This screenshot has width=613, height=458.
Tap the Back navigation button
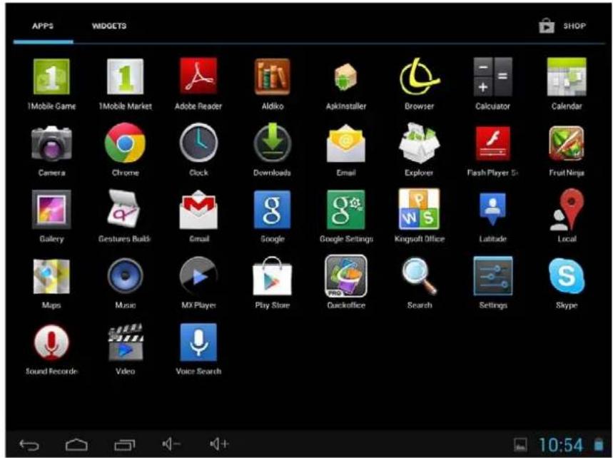click(29, 444)
